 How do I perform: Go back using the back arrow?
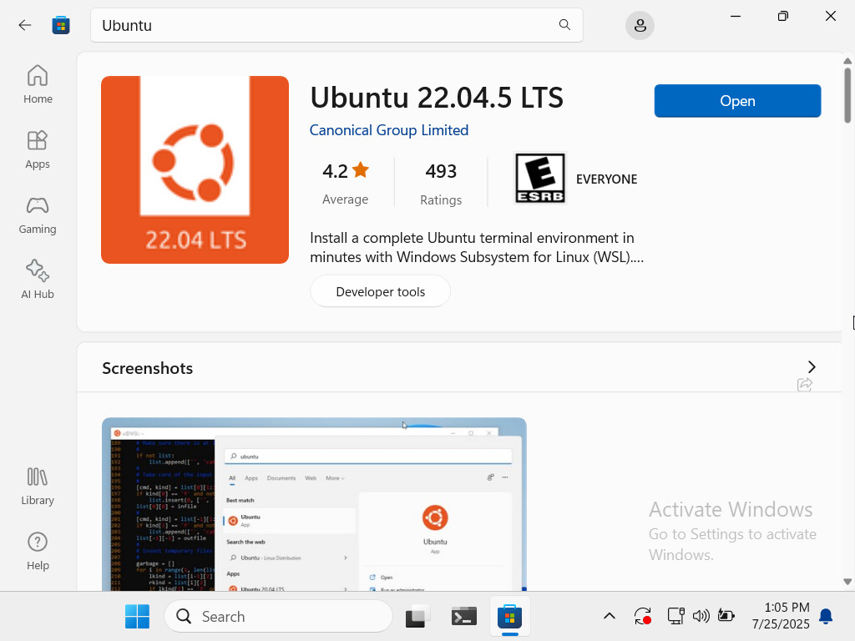pos(25,25)
